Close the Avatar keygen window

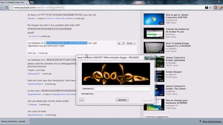[151, 57]
